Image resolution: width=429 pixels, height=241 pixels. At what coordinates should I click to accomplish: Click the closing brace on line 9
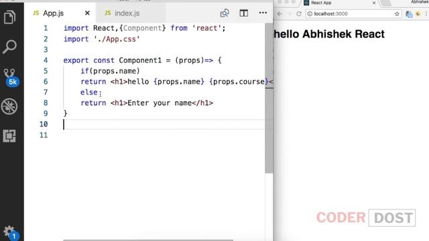coord(65,113)
